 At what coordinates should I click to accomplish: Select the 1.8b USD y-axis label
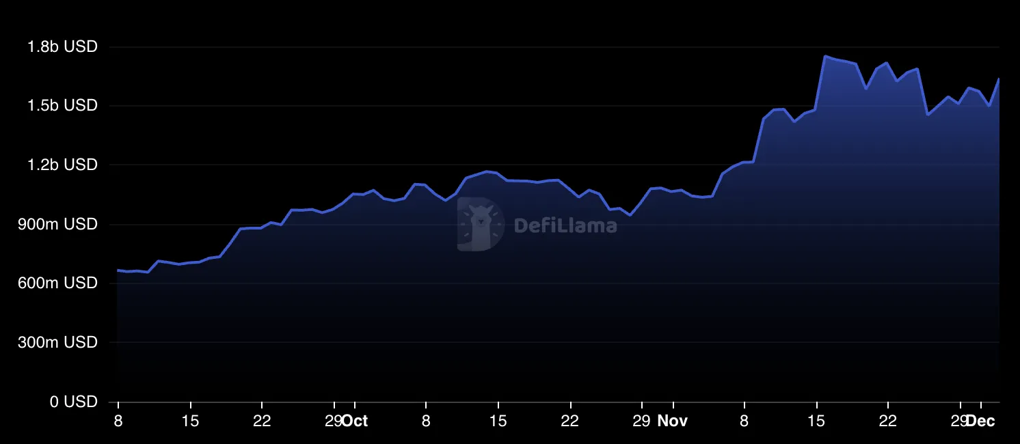pos(62,47)
